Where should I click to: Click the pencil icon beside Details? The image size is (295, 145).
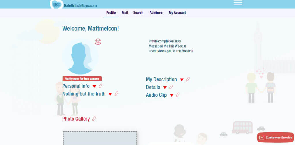coord(171,87)
